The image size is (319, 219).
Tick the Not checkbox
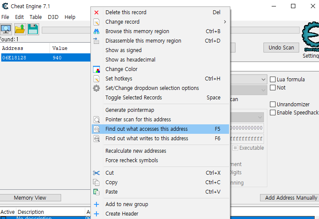pyautogui.click(x=273, y=88)
